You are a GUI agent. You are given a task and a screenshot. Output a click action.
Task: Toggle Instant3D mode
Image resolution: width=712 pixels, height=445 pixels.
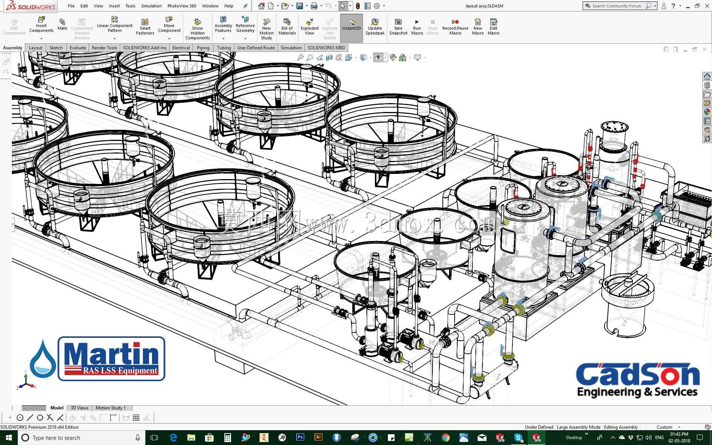click(352, 28)
